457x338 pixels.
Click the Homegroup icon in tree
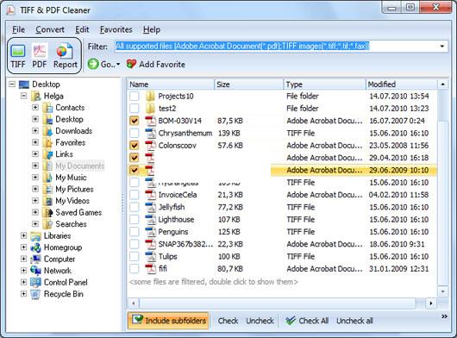[x=35, y=247]
